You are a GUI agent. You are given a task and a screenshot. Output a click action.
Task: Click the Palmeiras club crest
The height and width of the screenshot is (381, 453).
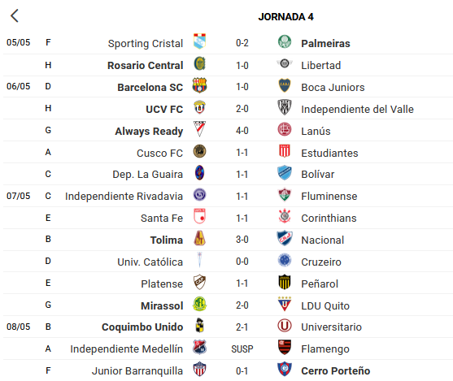click(x=285, y=42)
